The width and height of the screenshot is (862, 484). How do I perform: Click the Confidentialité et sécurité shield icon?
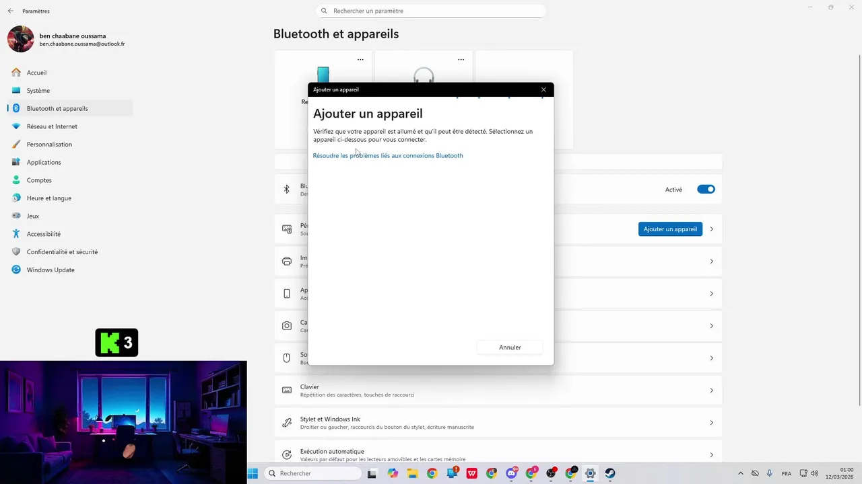click(16, 252)
